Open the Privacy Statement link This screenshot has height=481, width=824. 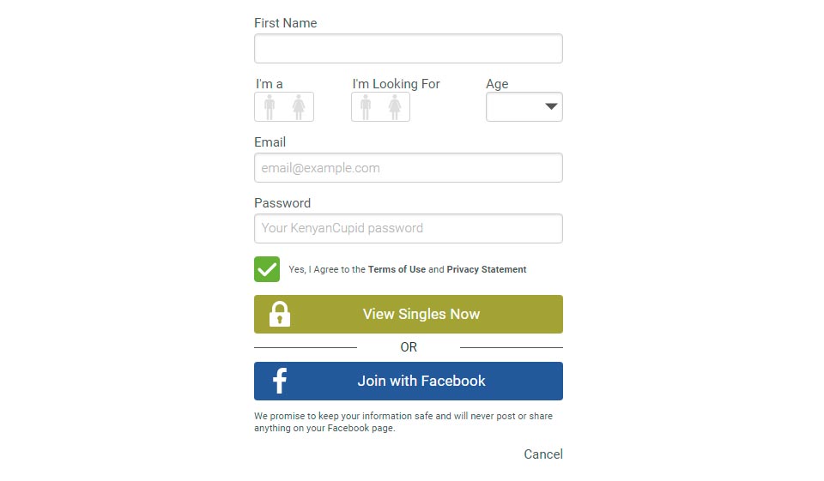pyautogui.click(x=486, y=269)
